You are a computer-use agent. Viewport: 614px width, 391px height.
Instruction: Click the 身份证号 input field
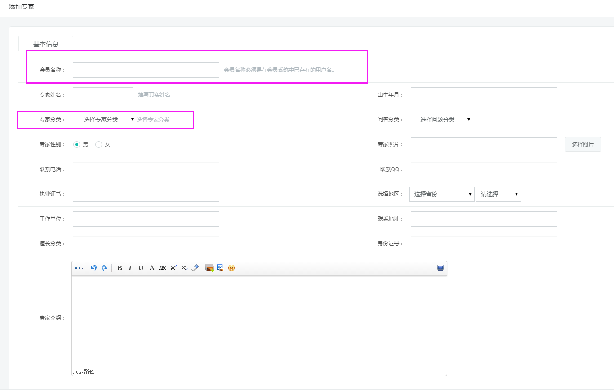pyautogui.click(x=484, y=244)
